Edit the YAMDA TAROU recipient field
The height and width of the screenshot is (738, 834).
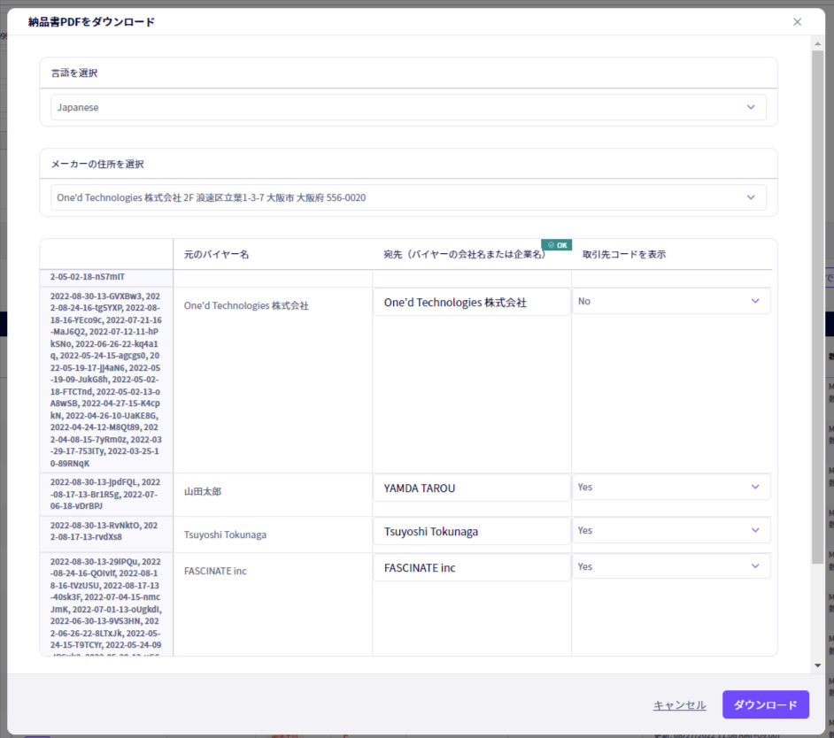(x=472, y=488)
